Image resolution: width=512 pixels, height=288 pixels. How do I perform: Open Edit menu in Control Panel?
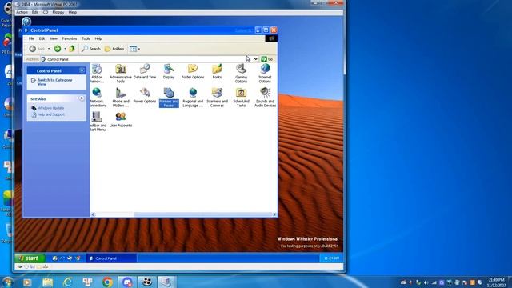42,38
